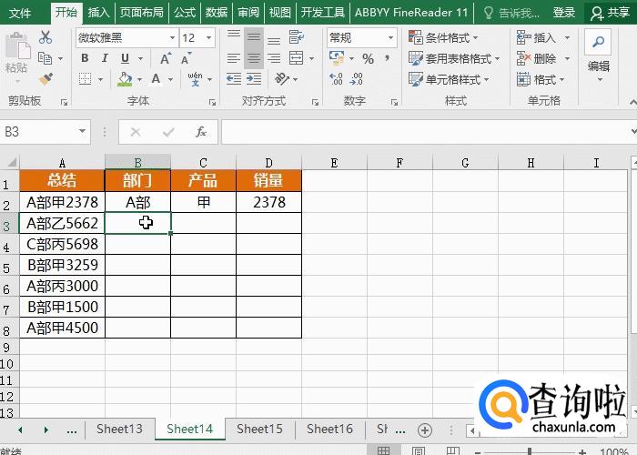The height and width of the screenshot is (455, 637).
Task: Click the cell borders icon
Action: tap(85, 78)
